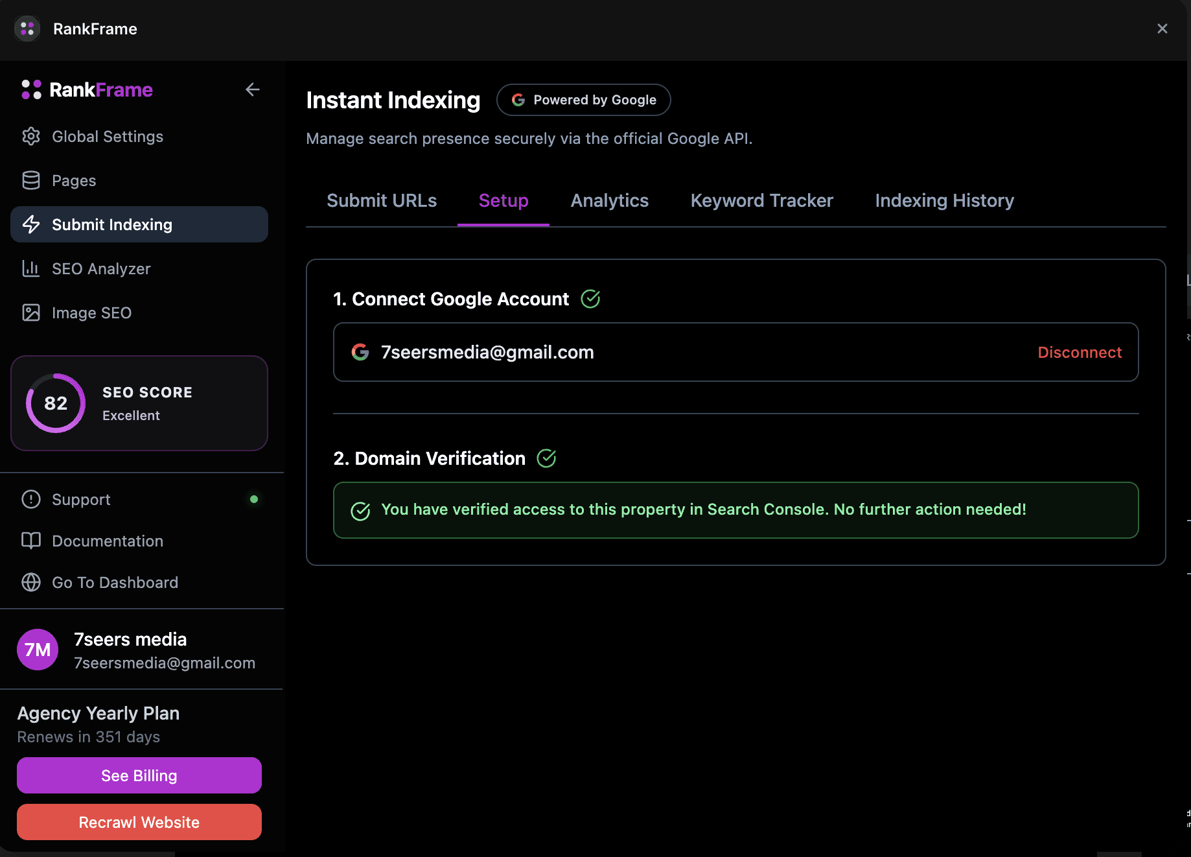The width and height of the screenshot is (1191, 857).
Task: Click the Google G icon in the Powered by Google badge
Action: pyautogui.click(x=518, y=100)
